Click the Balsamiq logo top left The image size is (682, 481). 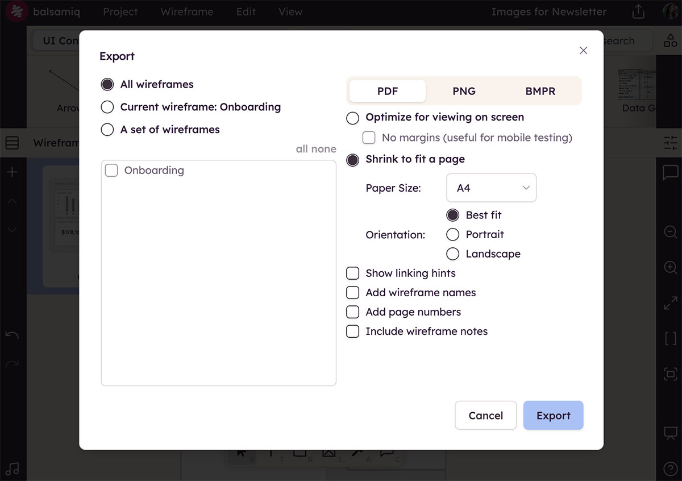[16, 11]
